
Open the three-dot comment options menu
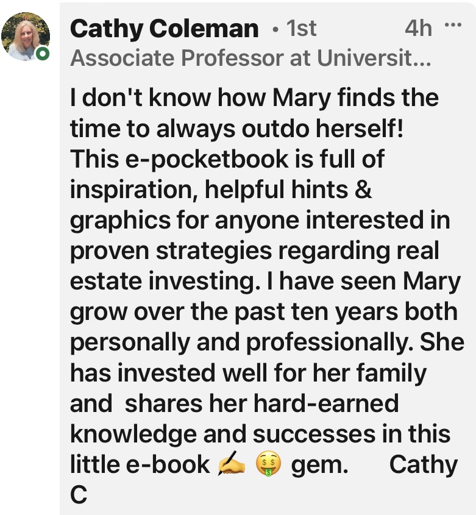[453, 26]
